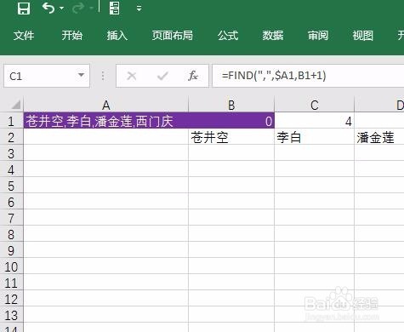
Task: Switch to the 视图 ribbon tab
Action: tap(363, 36)
